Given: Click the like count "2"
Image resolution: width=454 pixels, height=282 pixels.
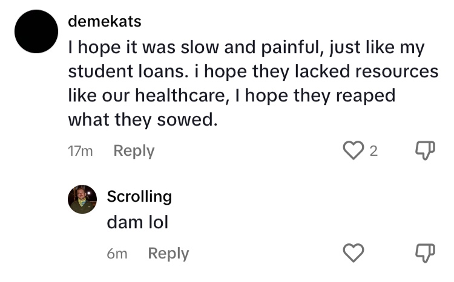Looking at the screenshot, I should pos(373,152).
